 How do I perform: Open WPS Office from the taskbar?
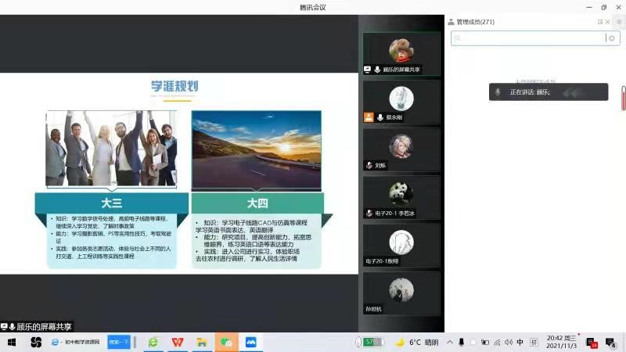pos(178,342)
